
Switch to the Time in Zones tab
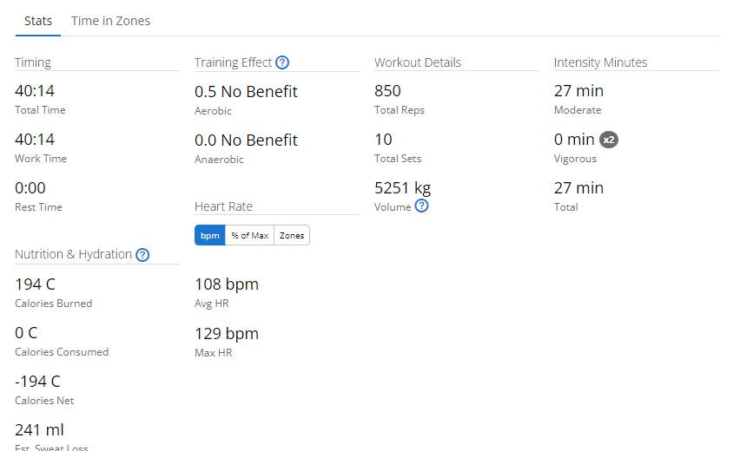[x=110, y=21]
